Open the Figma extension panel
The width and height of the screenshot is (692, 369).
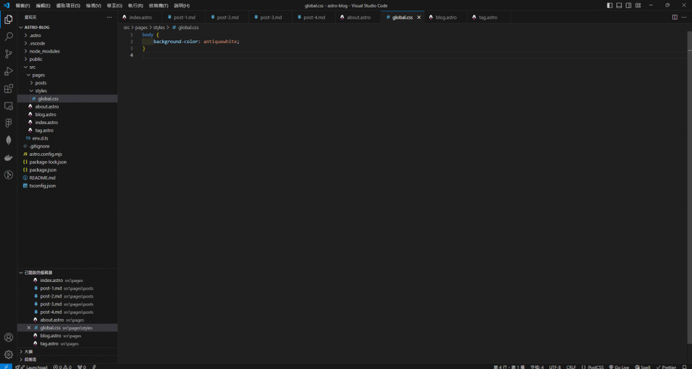[8, 123]
